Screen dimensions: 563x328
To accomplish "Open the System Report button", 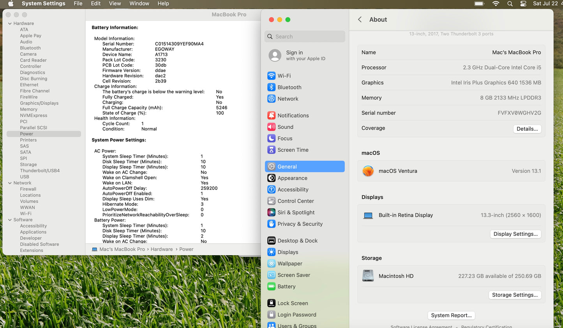I will (451, 315).
